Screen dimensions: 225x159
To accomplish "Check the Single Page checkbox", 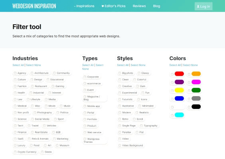I will pyautogui.click(x=120, y=126).
